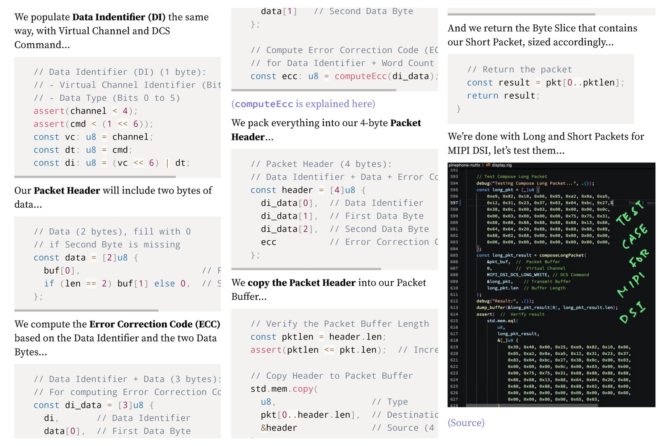This screenshot has height=446, width=669.
Task: Click the 'assert(channel < 4);' code line
Action: click(85, 111)
